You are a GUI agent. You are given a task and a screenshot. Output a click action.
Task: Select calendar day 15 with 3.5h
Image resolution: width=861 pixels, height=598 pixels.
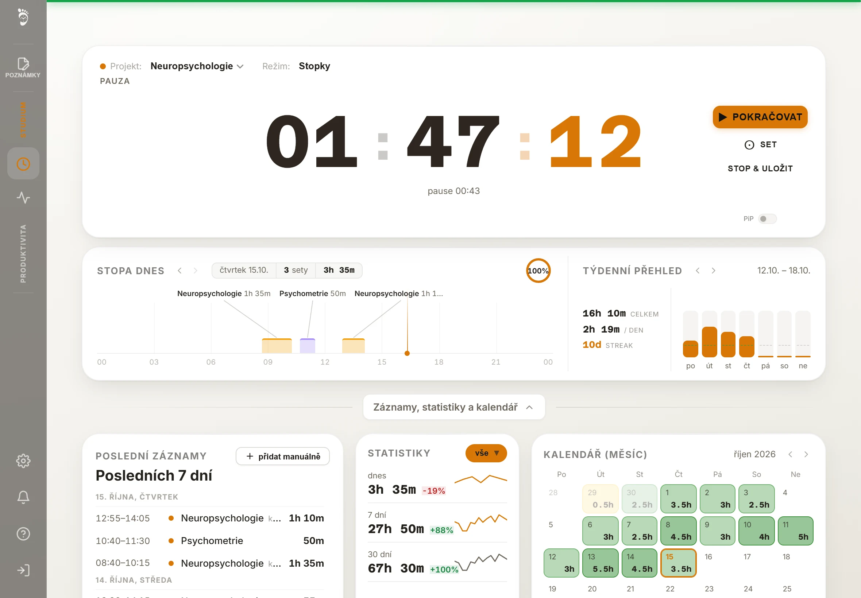[x=678, y=563]
